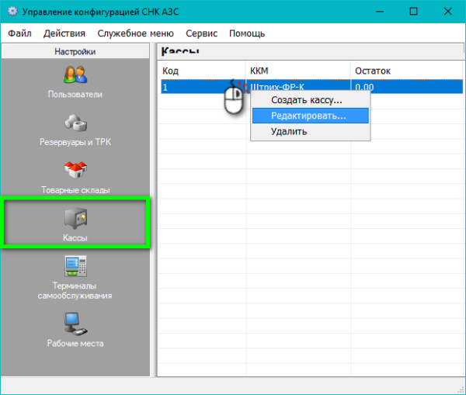Click the Настройки panel header
Image resolution: width=466 pixels, height=395 pixels.
coord(75,52)
